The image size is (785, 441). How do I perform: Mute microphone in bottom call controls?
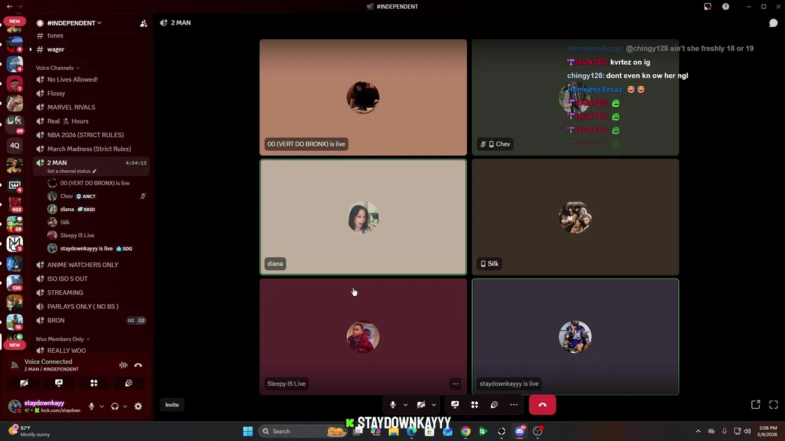click(x=392, y=405)
